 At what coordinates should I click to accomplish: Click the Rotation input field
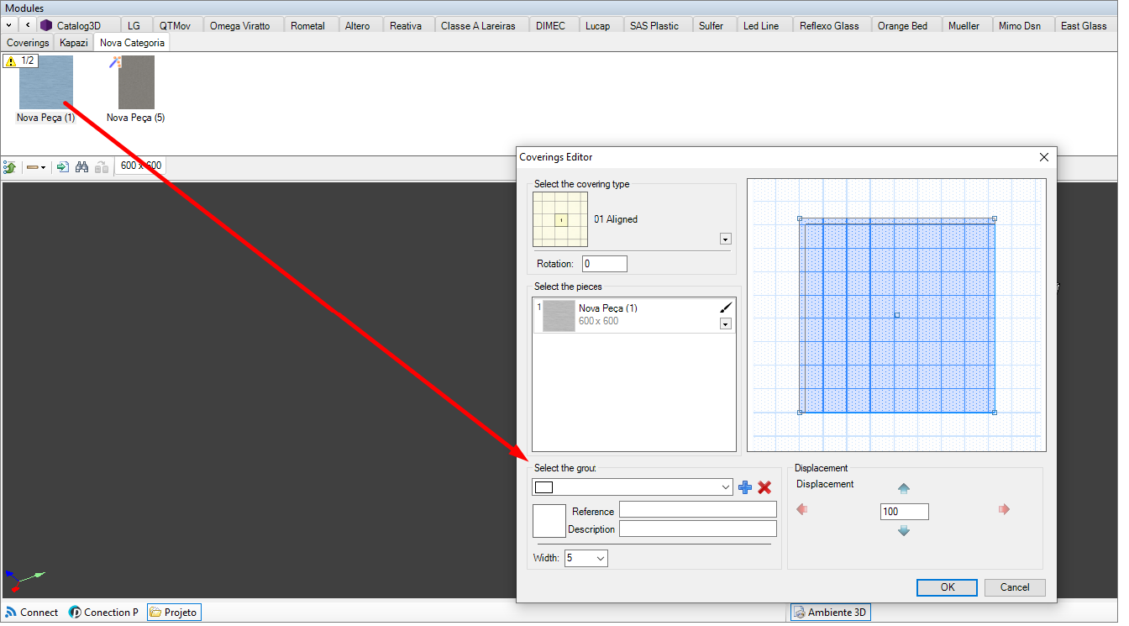(604, 264)
